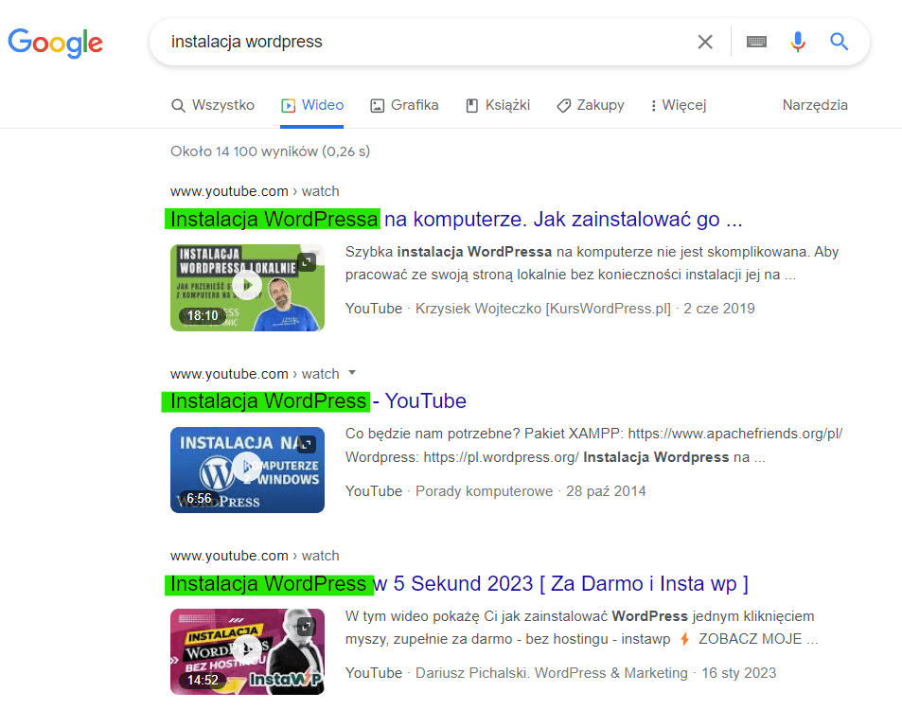Image resolution: width=902 pixels, height=728 pixels.
Task: Open the on-screen keyboard icon in search bar
Action: pyautogui.click(x=755, y=42)
